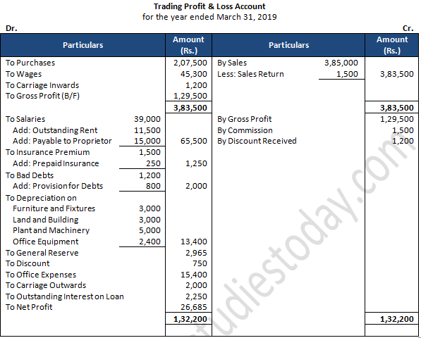Select 'To Net Profit'
Viewport: 421px width, 338px height.
(x=29, y=307)
